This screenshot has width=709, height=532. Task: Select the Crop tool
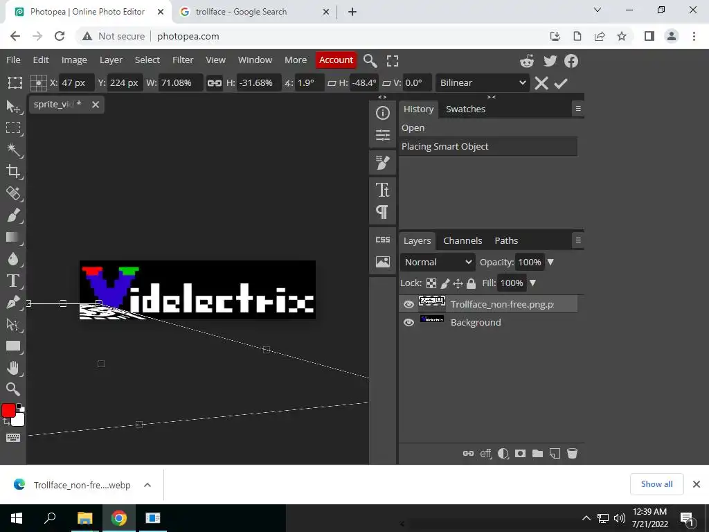(13, 172)
